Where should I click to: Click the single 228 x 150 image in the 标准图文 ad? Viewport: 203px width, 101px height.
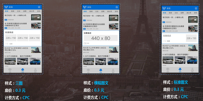(191, 38)
